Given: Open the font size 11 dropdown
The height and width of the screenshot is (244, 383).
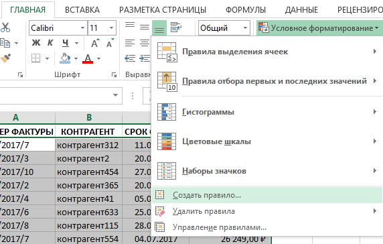Looking at the screenshot, I should (111, 28).
